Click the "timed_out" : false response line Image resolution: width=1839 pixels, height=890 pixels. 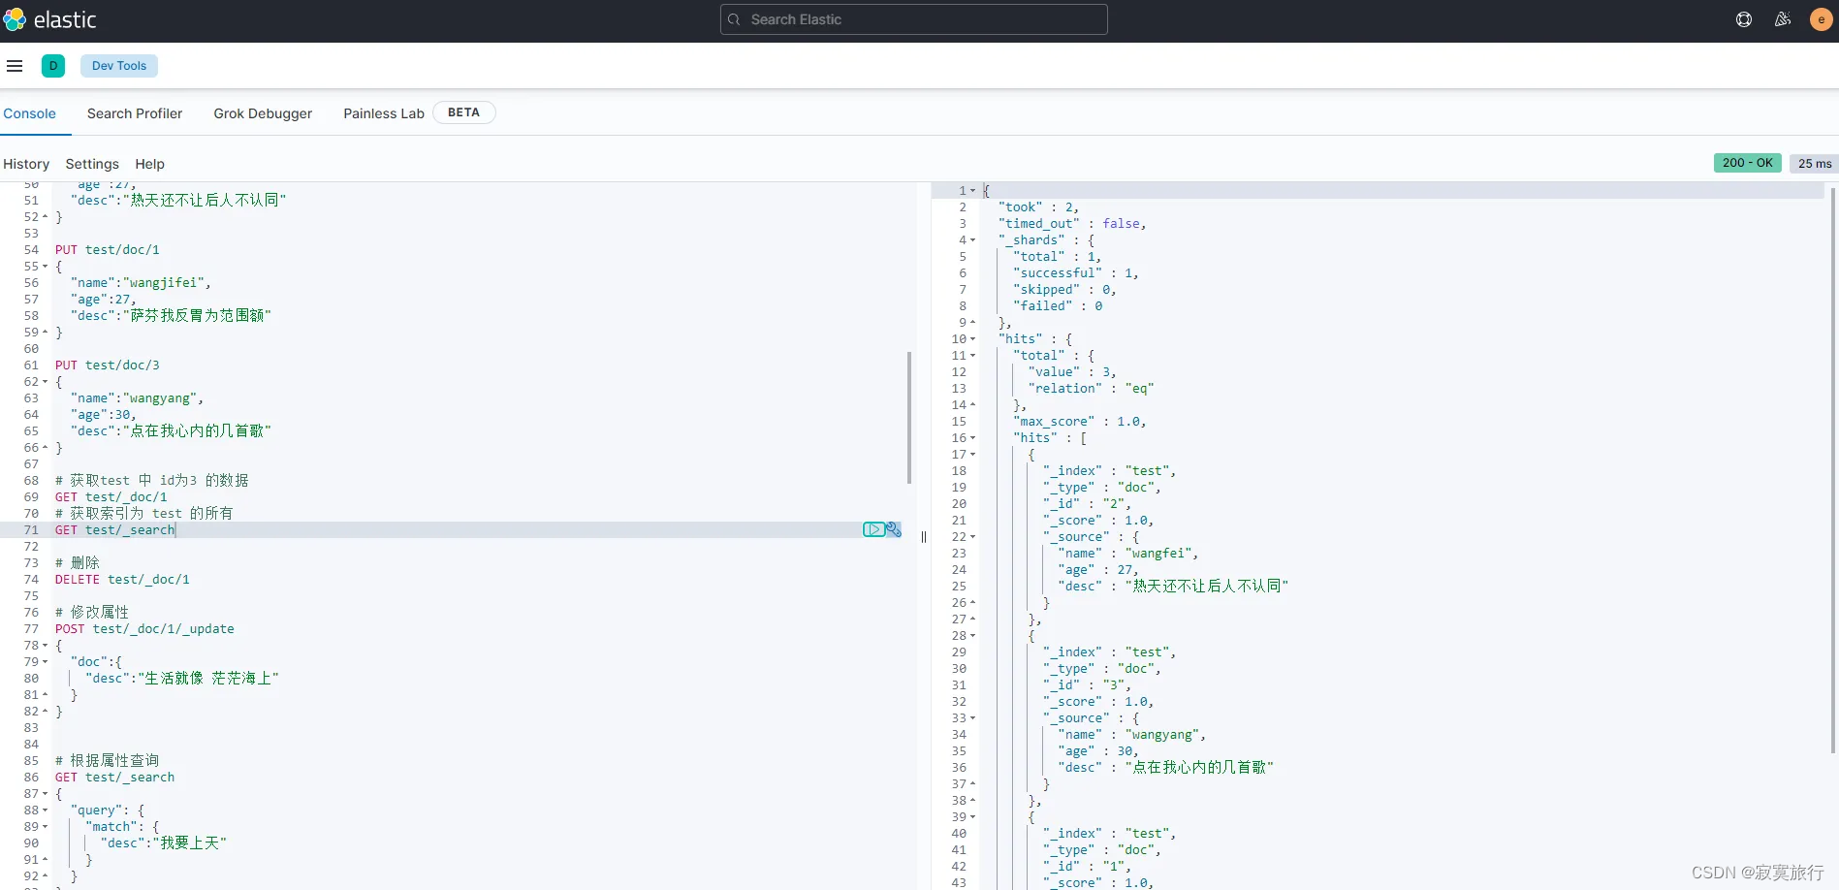1072,224
